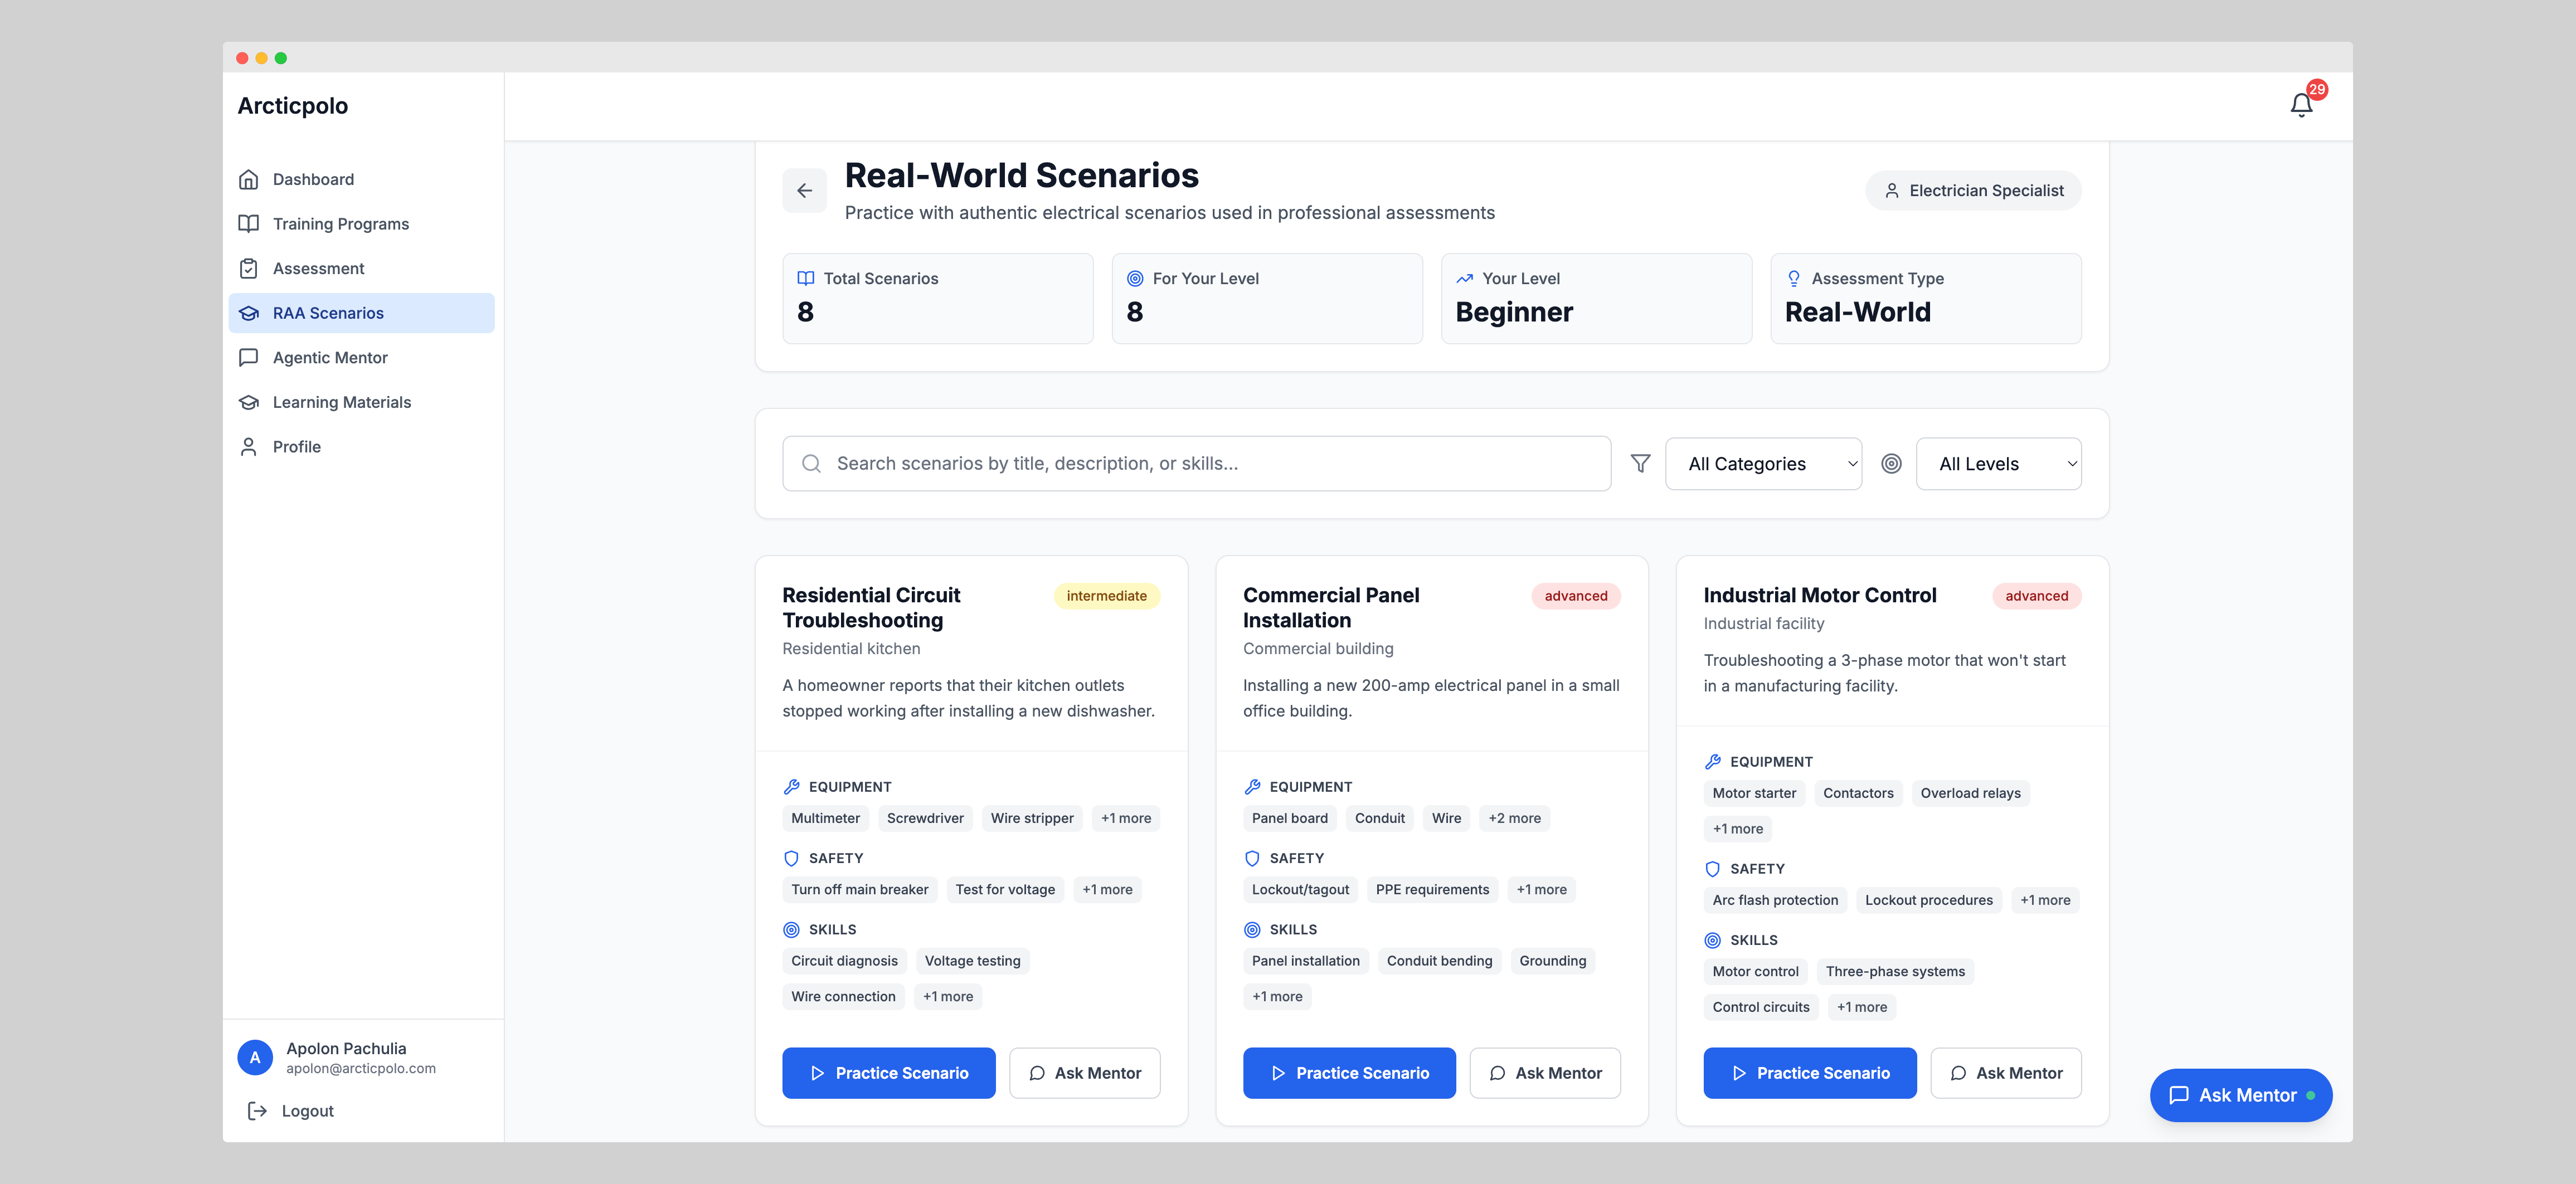Click the wrench Equipment icon in Industrial Motor card

tap(1712, 762)
